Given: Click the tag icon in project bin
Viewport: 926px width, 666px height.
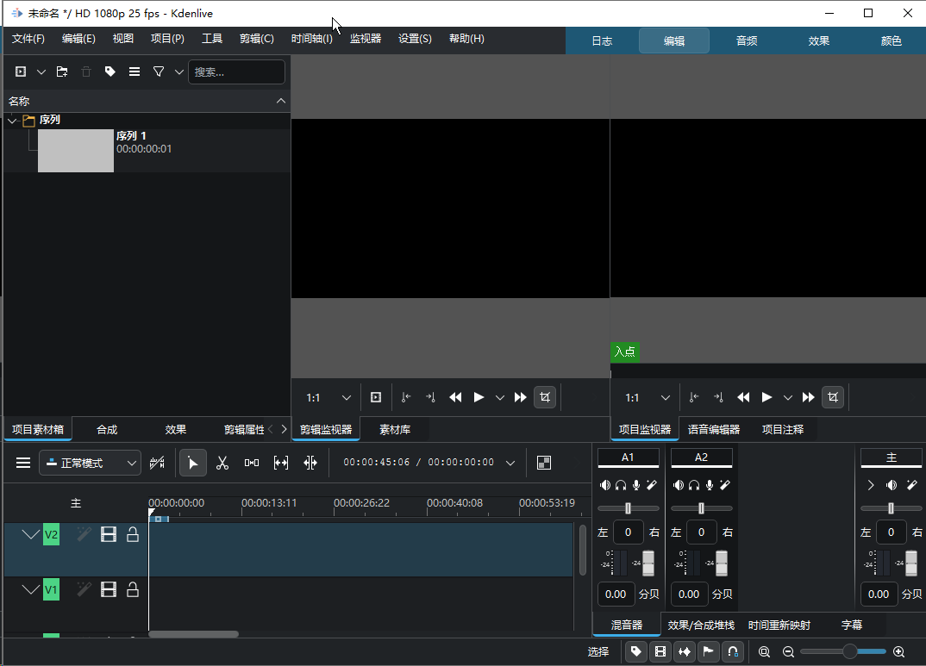Looking at the screenshot, I should tap(110, 72).
